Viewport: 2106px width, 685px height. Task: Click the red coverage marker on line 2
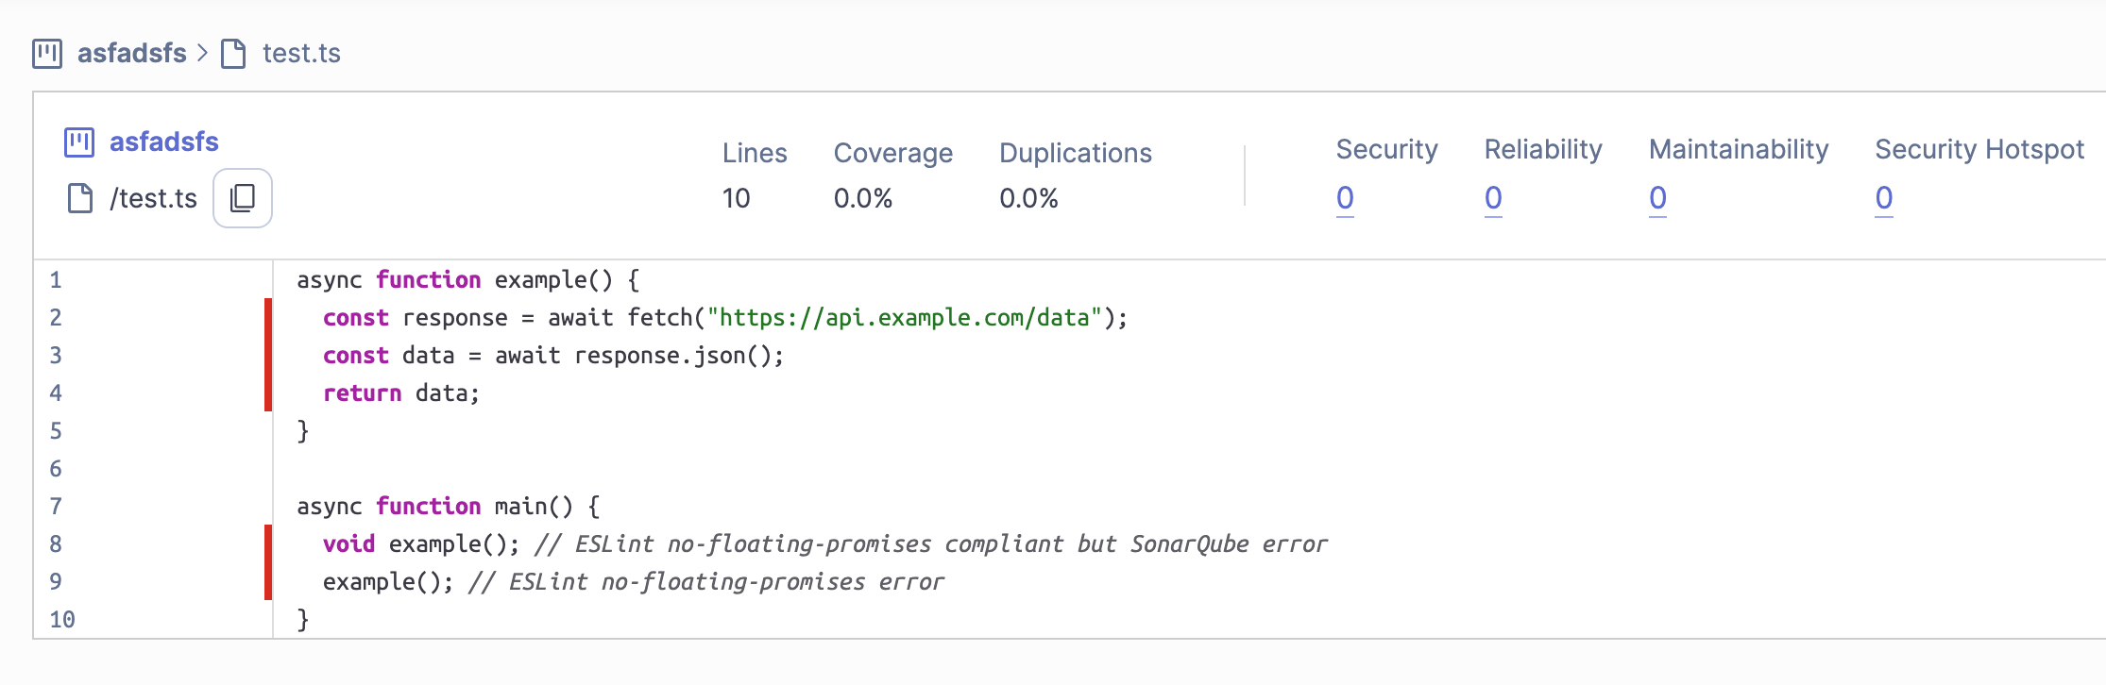coord(268,318)
